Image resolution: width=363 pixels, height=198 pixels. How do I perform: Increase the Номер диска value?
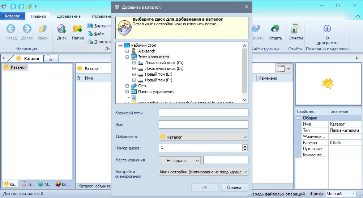245,146
